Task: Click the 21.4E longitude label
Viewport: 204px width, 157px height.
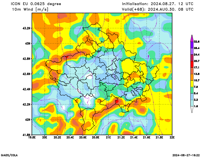Action: click(134, 137)
